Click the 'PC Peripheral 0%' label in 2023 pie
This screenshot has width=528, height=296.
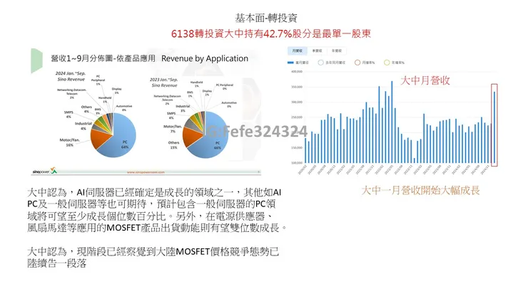point(225,87)
